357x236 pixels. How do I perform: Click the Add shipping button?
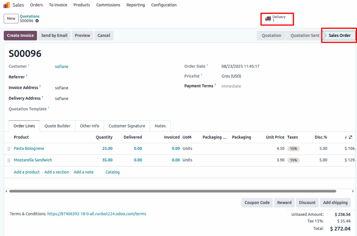335,203
